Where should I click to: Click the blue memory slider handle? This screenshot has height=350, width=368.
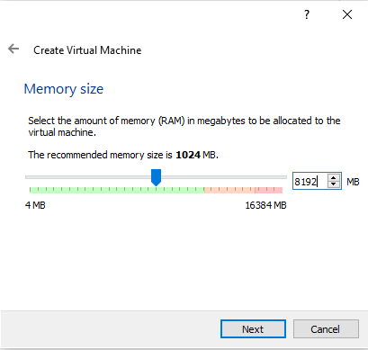tap(156, 177)
